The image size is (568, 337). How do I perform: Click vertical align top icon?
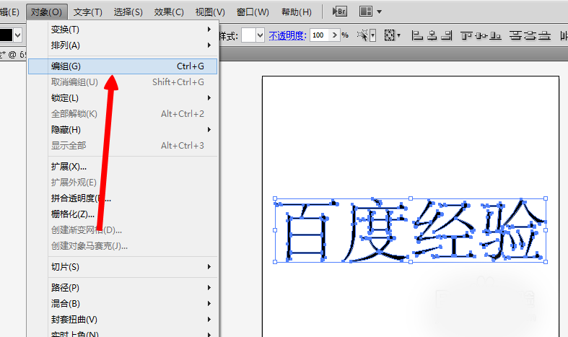tap(466, 35)
